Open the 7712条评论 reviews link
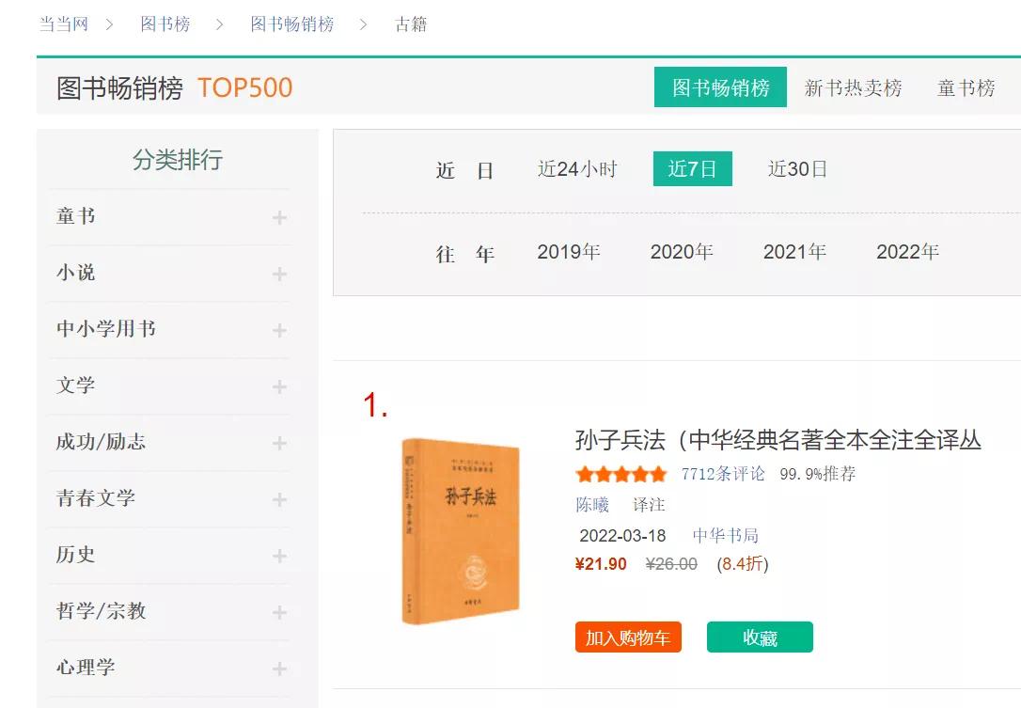Screen dimensions: 1021x708 [x=723, y=474]
